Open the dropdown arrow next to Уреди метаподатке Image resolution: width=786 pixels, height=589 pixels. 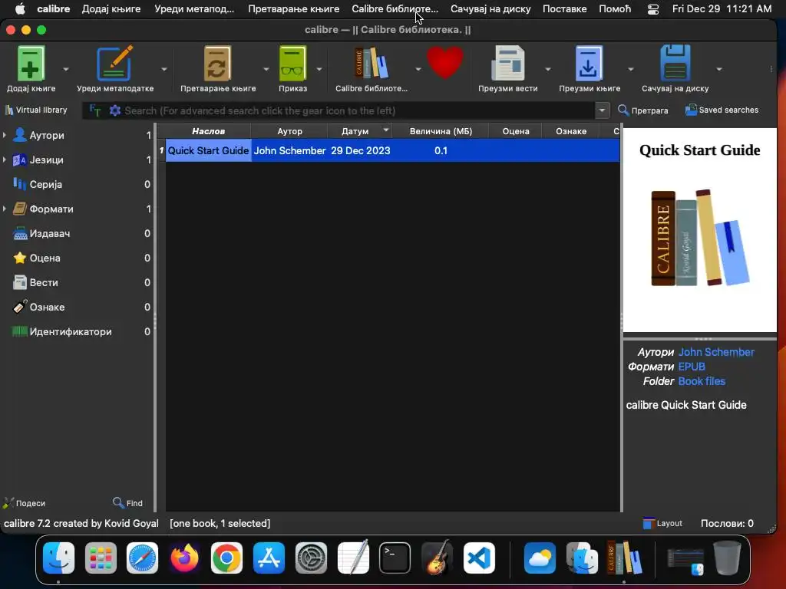click(164, 69)
